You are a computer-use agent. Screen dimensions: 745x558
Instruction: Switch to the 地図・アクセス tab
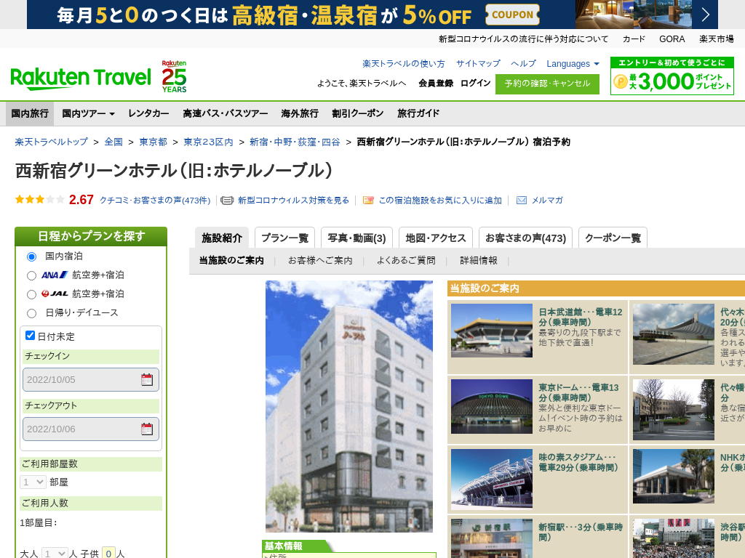point(436,238)
